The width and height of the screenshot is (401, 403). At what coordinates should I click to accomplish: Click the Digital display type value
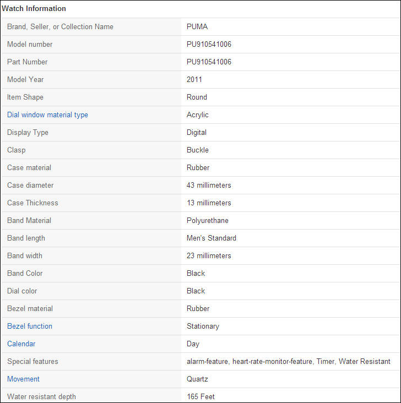pyautogui.click(x=197, y=133)
